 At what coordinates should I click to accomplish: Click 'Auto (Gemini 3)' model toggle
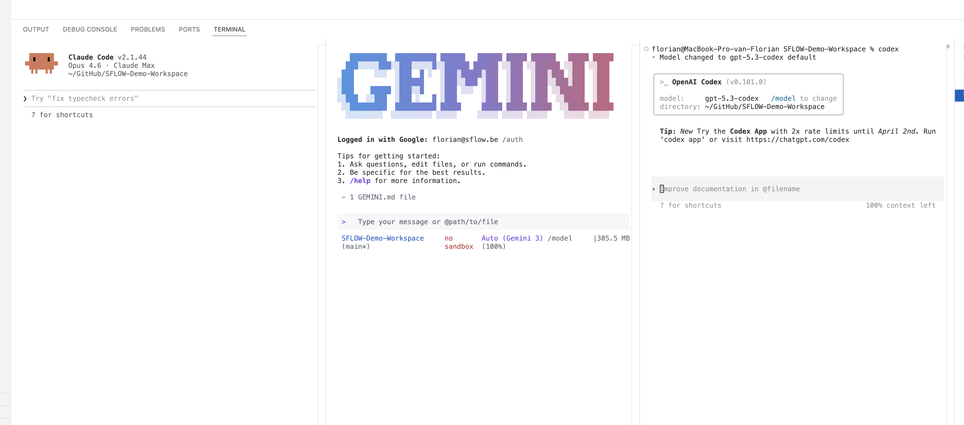click(512, 238)
